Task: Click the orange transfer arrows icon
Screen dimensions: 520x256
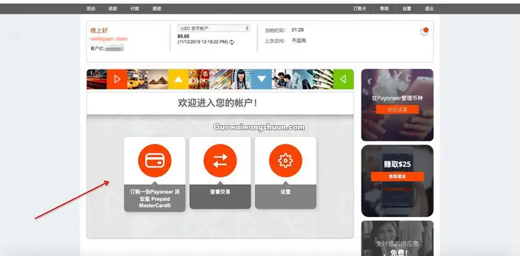Action: 220,161
